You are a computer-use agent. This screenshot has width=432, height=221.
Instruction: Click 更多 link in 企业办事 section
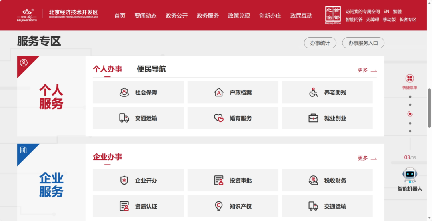pos(367,158)
